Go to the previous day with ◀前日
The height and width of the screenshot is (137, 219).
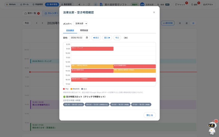click(96, 38)
